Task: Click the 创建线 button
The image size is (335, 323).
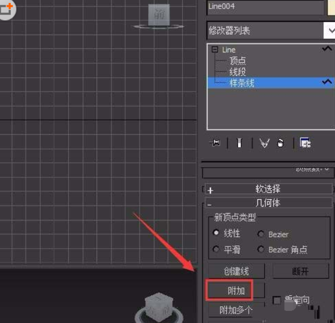Action: click(x=237, y=271)
